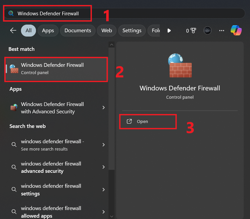Viewport: 250px width, 219px height.
Task: Select Windows Defender Firewall best match result
Action: click(56, 69)
